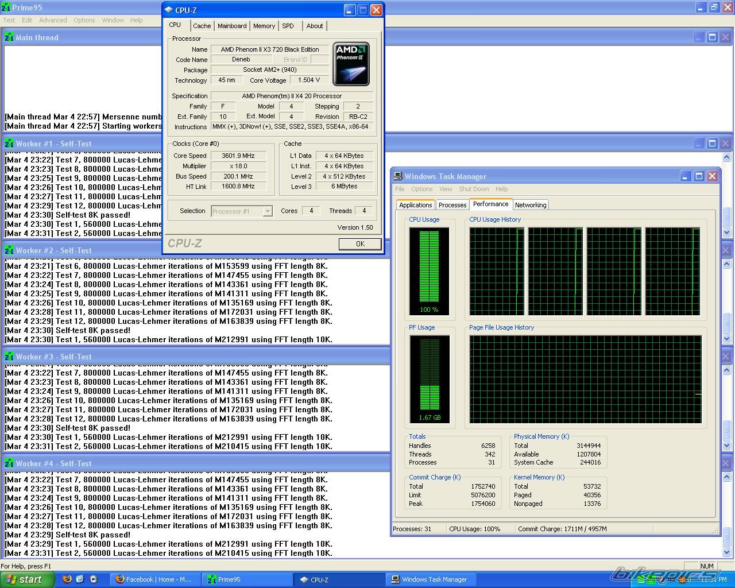
Task: Open the Processor selection dropdown
Action: tap(267, 211)
